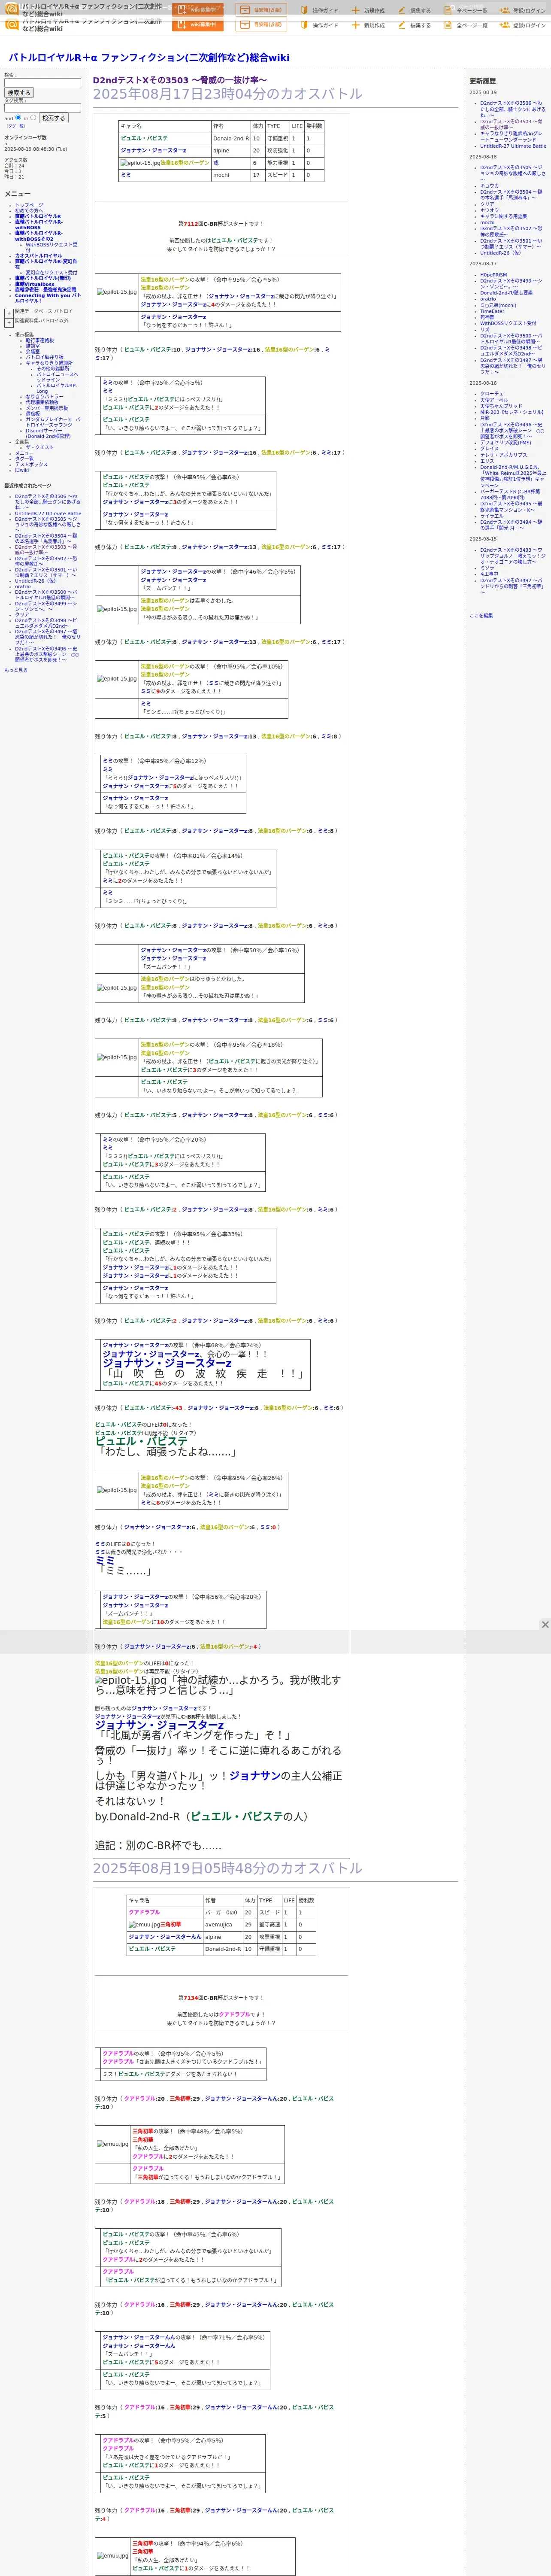Screen dimensions: 551x2576
Task: Select the 'or' radio button for tag search
Action: pyautogui.click(x=33, y=117)
